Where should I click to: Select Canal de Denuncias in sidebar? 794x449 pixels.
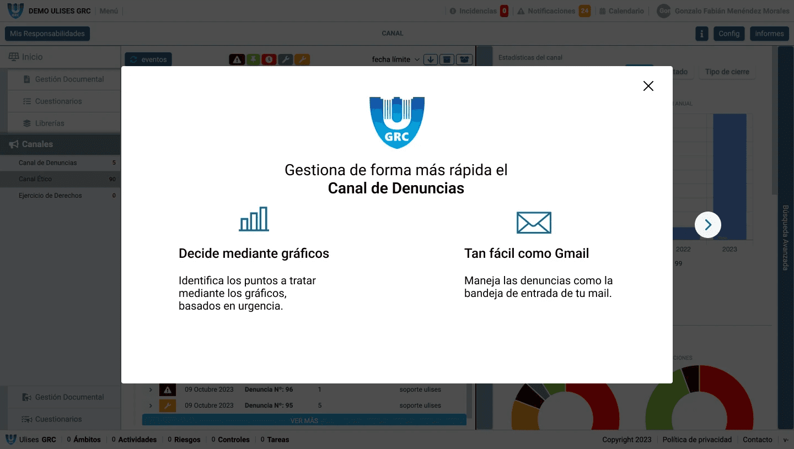pos(60,163)
